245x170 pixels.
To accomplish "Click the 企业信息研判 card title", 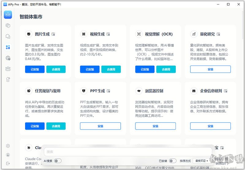I will pyautogui.click(x=211, y=91).
